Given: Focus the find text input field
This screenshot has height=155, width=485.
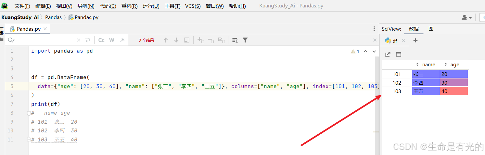Looking at the screenshot, I should [45, 40].
